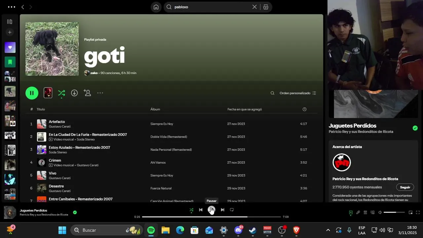Viewport: 423px width, 238px height.
Task: Sort by the duration clock column header
Action: tap(304, 109)
